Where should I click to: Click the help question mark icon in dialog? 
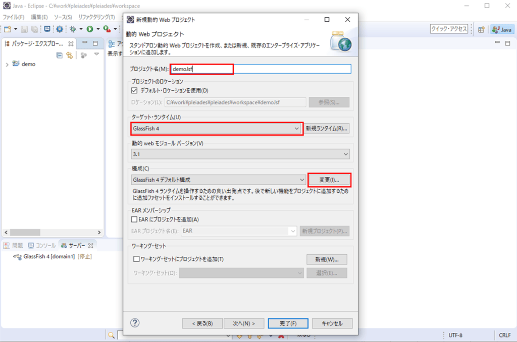135,323
